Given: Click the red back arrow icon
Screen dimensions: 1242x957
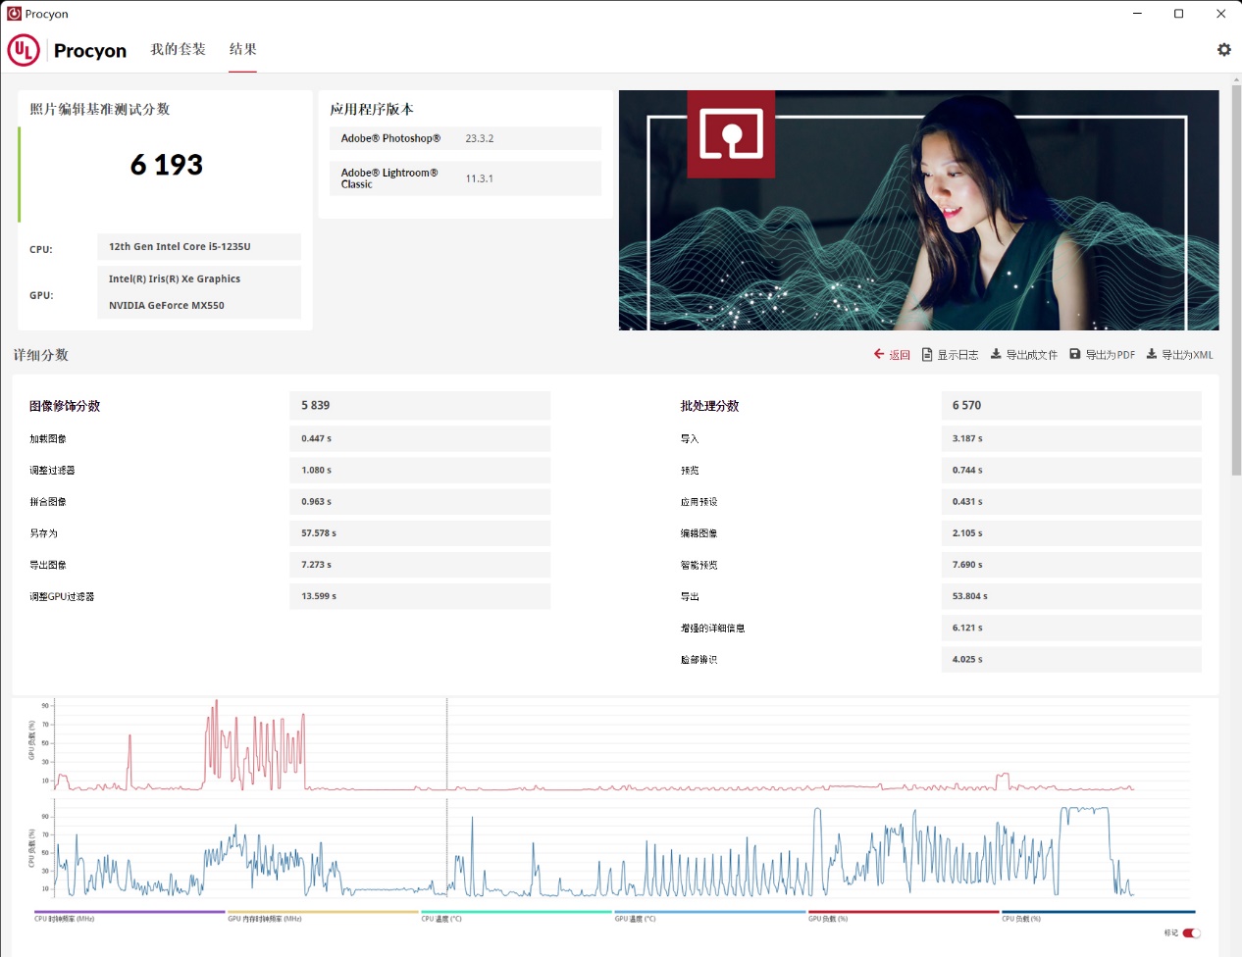Looking at the screenshot, I should tap(879, 354).
